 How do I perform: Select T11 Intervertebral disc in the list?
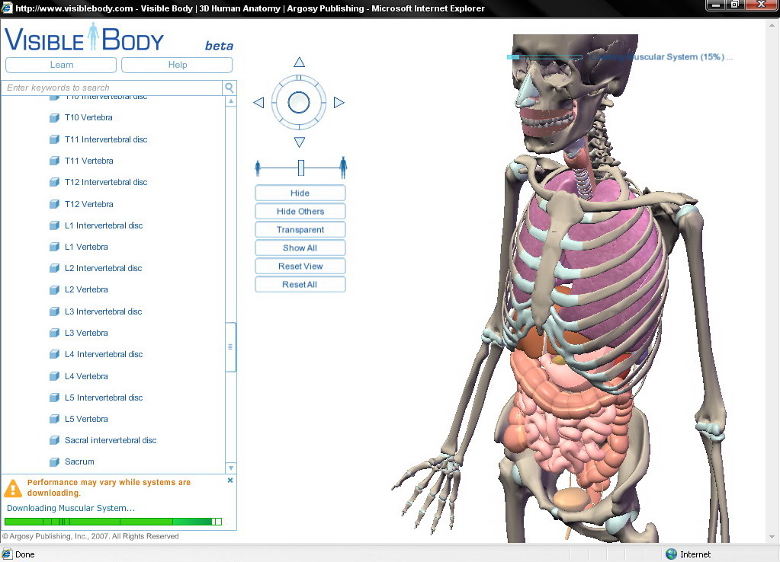pyautogui.click(x=106, y=139)
